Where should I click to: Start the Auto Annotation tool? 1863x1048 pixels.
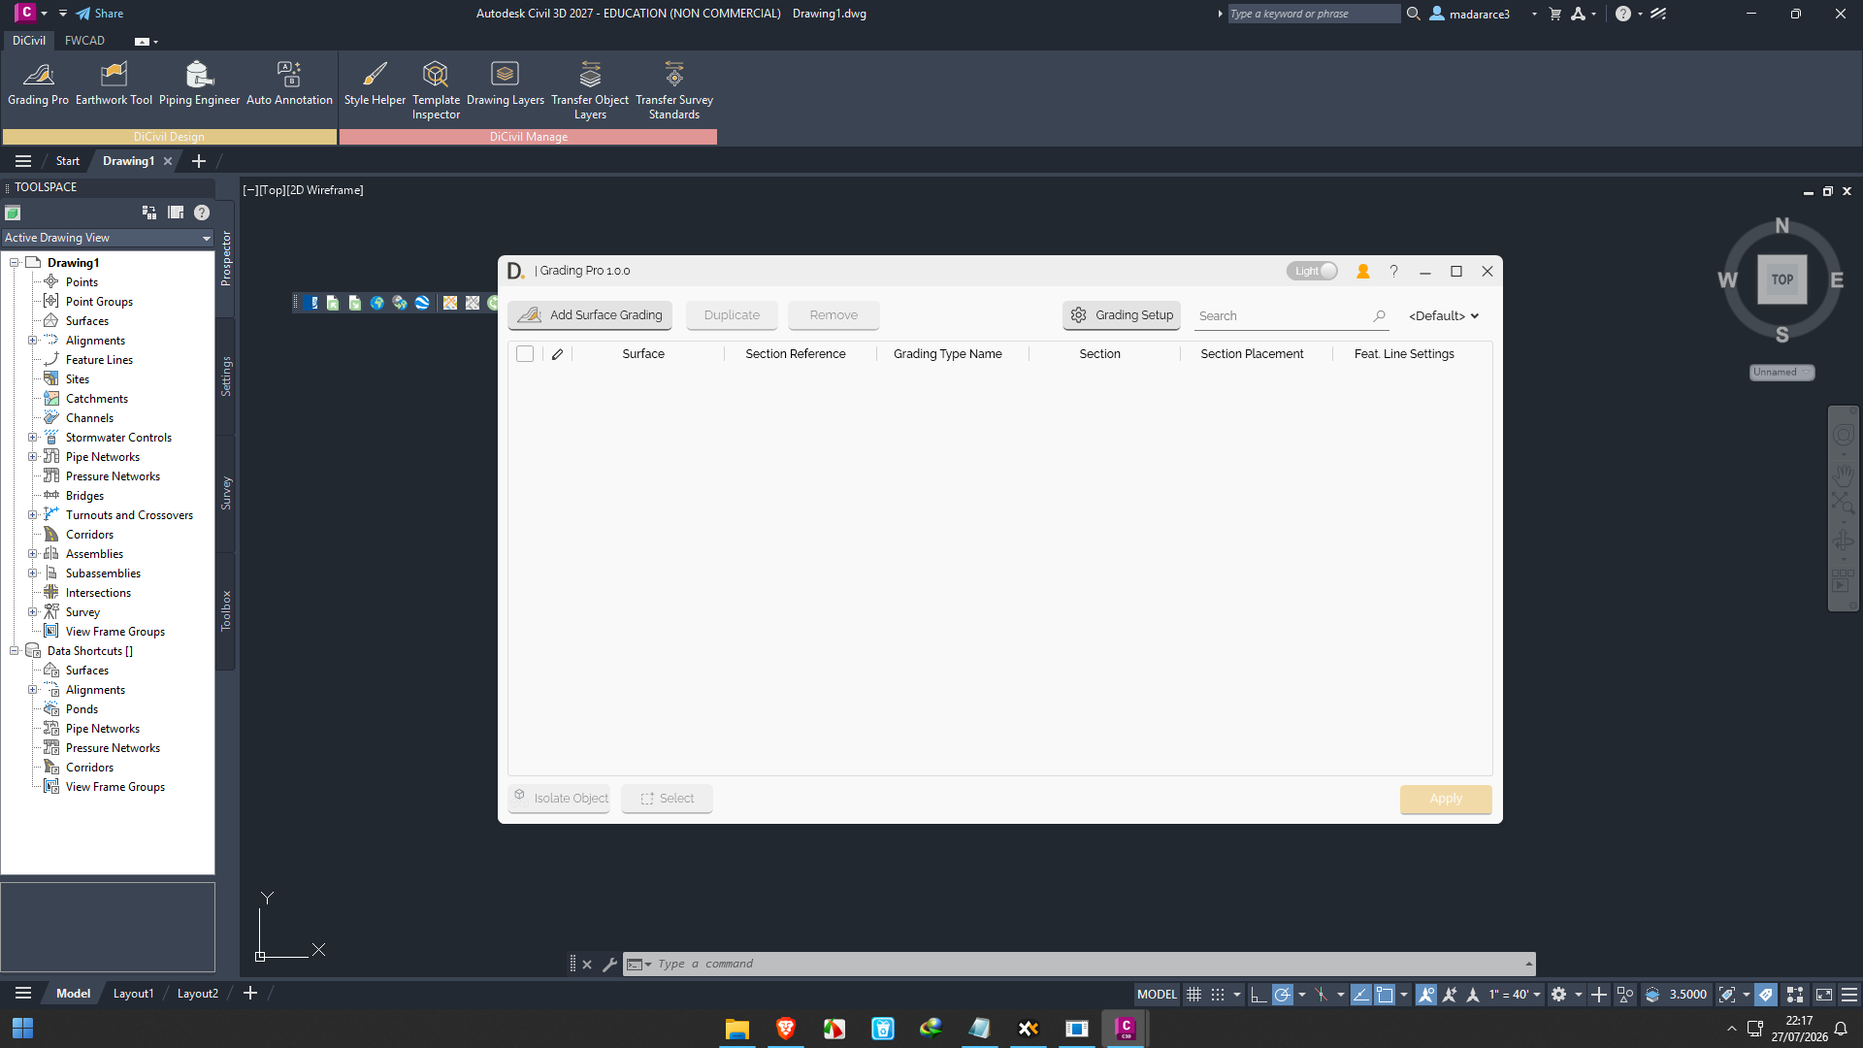coord(289,83)
